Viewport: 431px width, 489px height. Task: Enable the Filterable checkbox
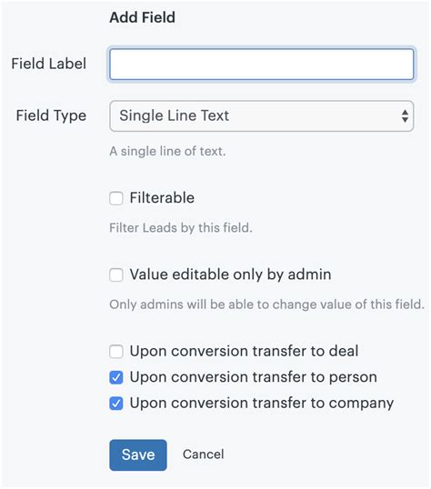coord(116,198)
